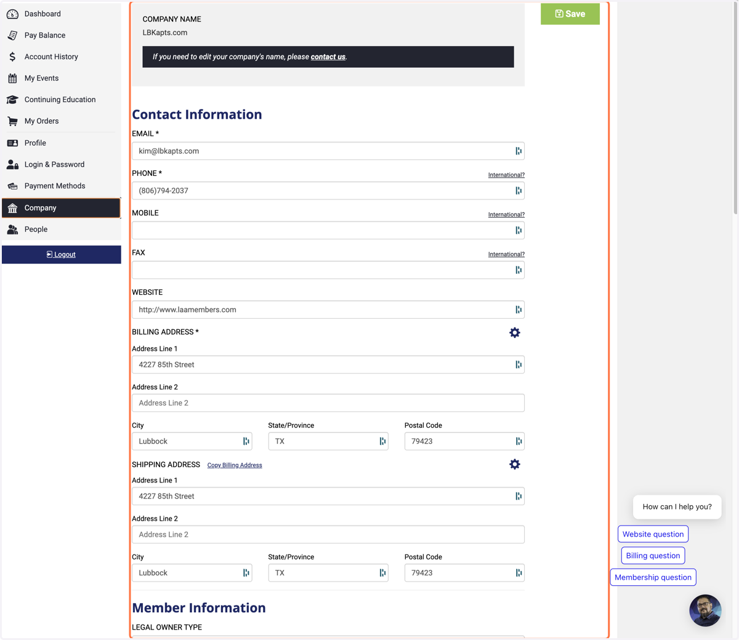The image size is (739, 640).
Task: Open the My Orders cart icon
Action: point(12,121)
